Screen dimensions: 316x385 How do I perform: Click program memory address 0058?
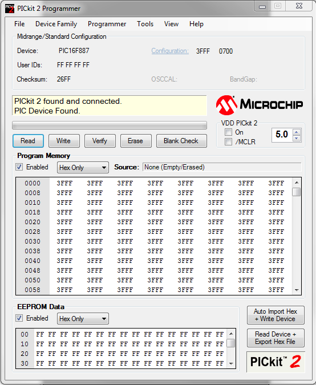click(33, 290)
